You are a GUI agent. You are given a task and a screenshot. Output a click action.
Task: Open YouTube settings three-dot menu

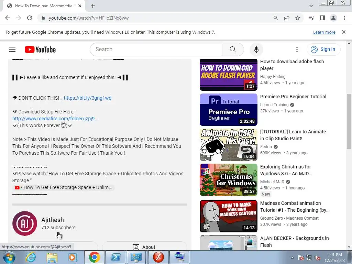[297, 49]
